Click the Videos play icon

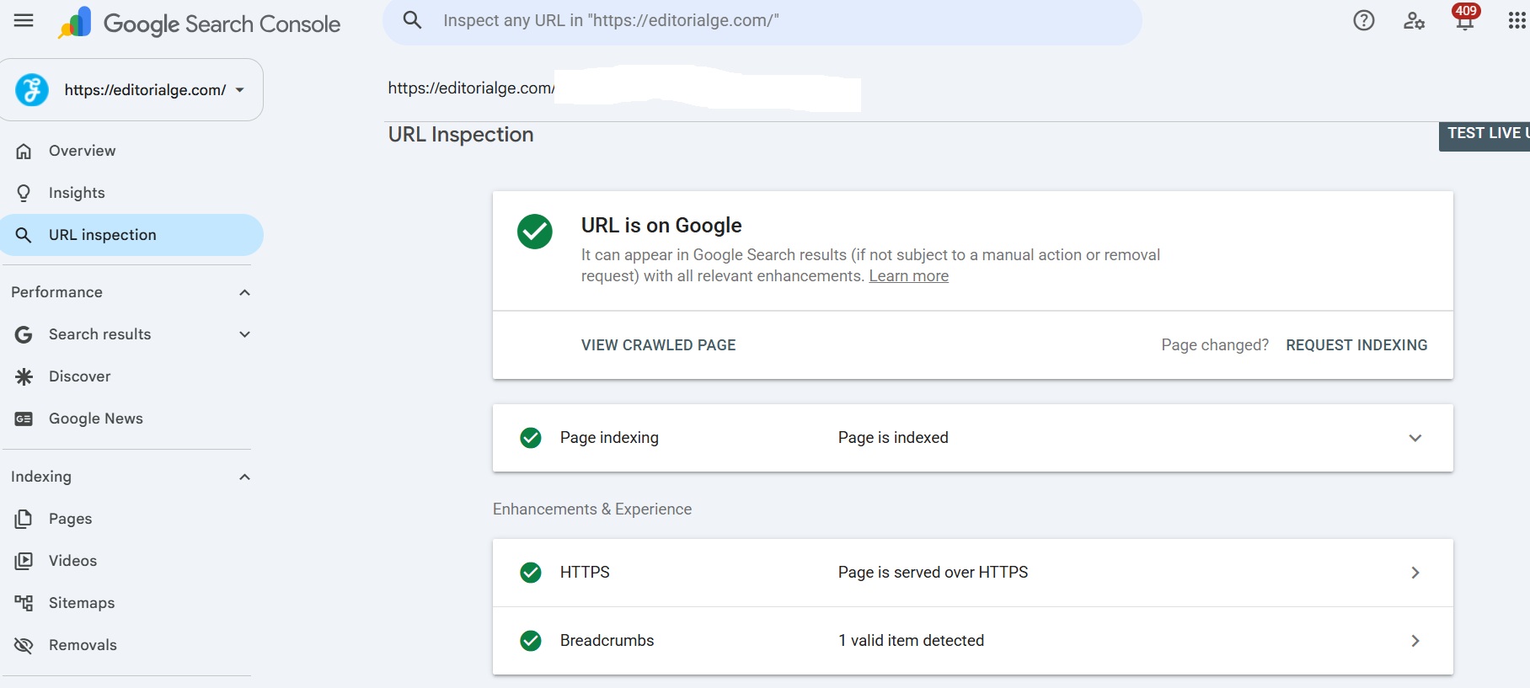coord(24,561)
